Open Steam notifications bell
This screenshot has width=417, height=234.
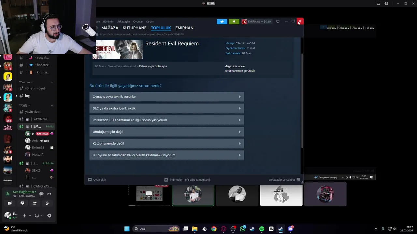pyautogui.click(x=234, y=22)
